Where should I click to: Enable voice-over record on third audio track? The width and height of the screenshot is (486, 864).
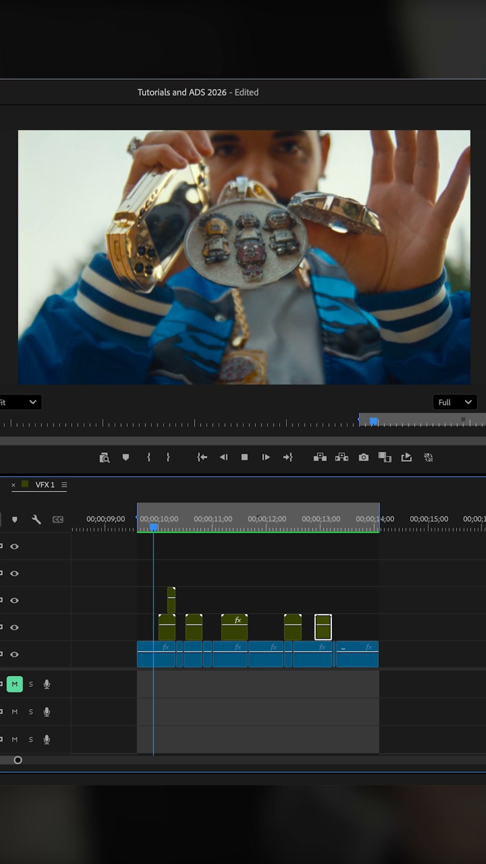[46, 739]
